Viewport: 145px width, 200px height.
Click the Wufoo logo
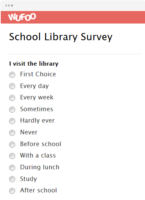pyautogui.click(x=22, y=17)
